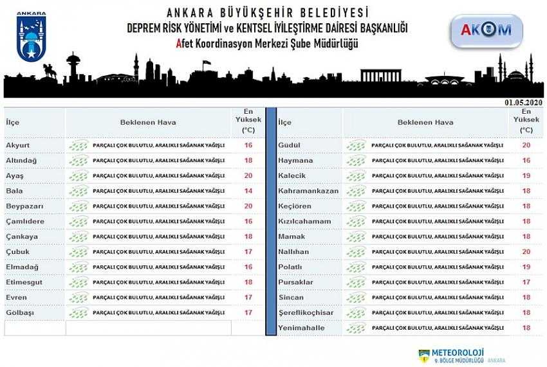
Task: Click the weather icon beside Güdül
Action: 356,145
